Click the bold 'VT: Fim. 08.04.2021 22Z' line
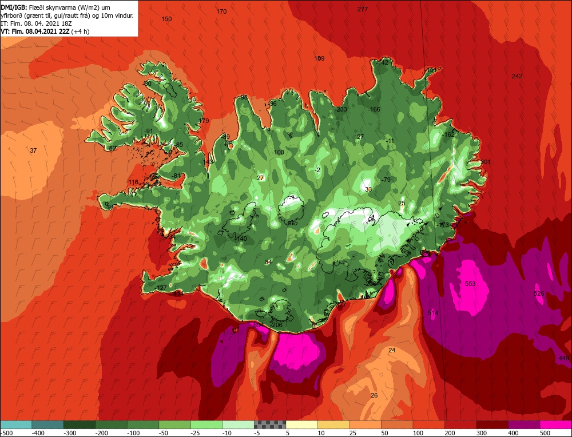 pyautogui.click(x=45, y=31)
